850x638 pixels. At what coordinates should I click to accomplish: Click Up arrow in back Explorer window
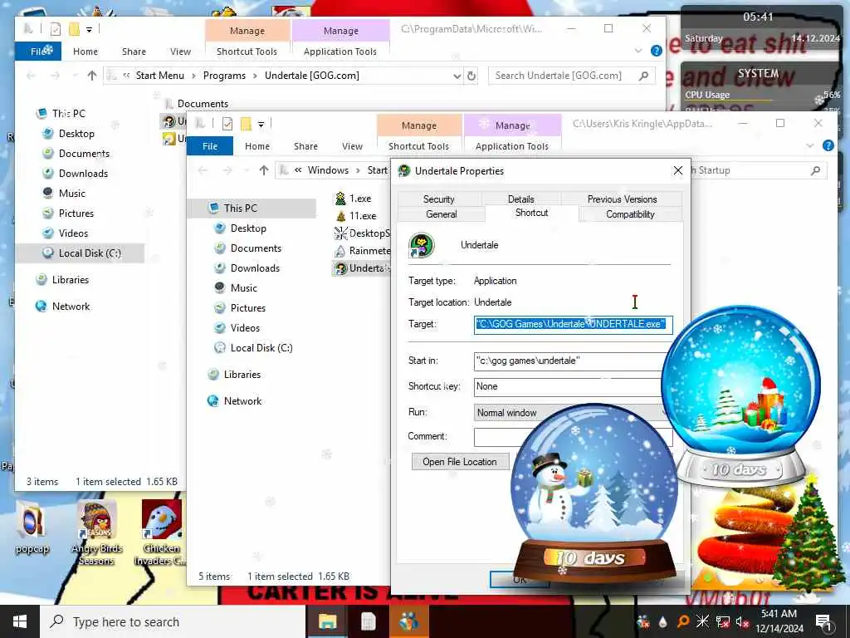click(x=91, y=76)
